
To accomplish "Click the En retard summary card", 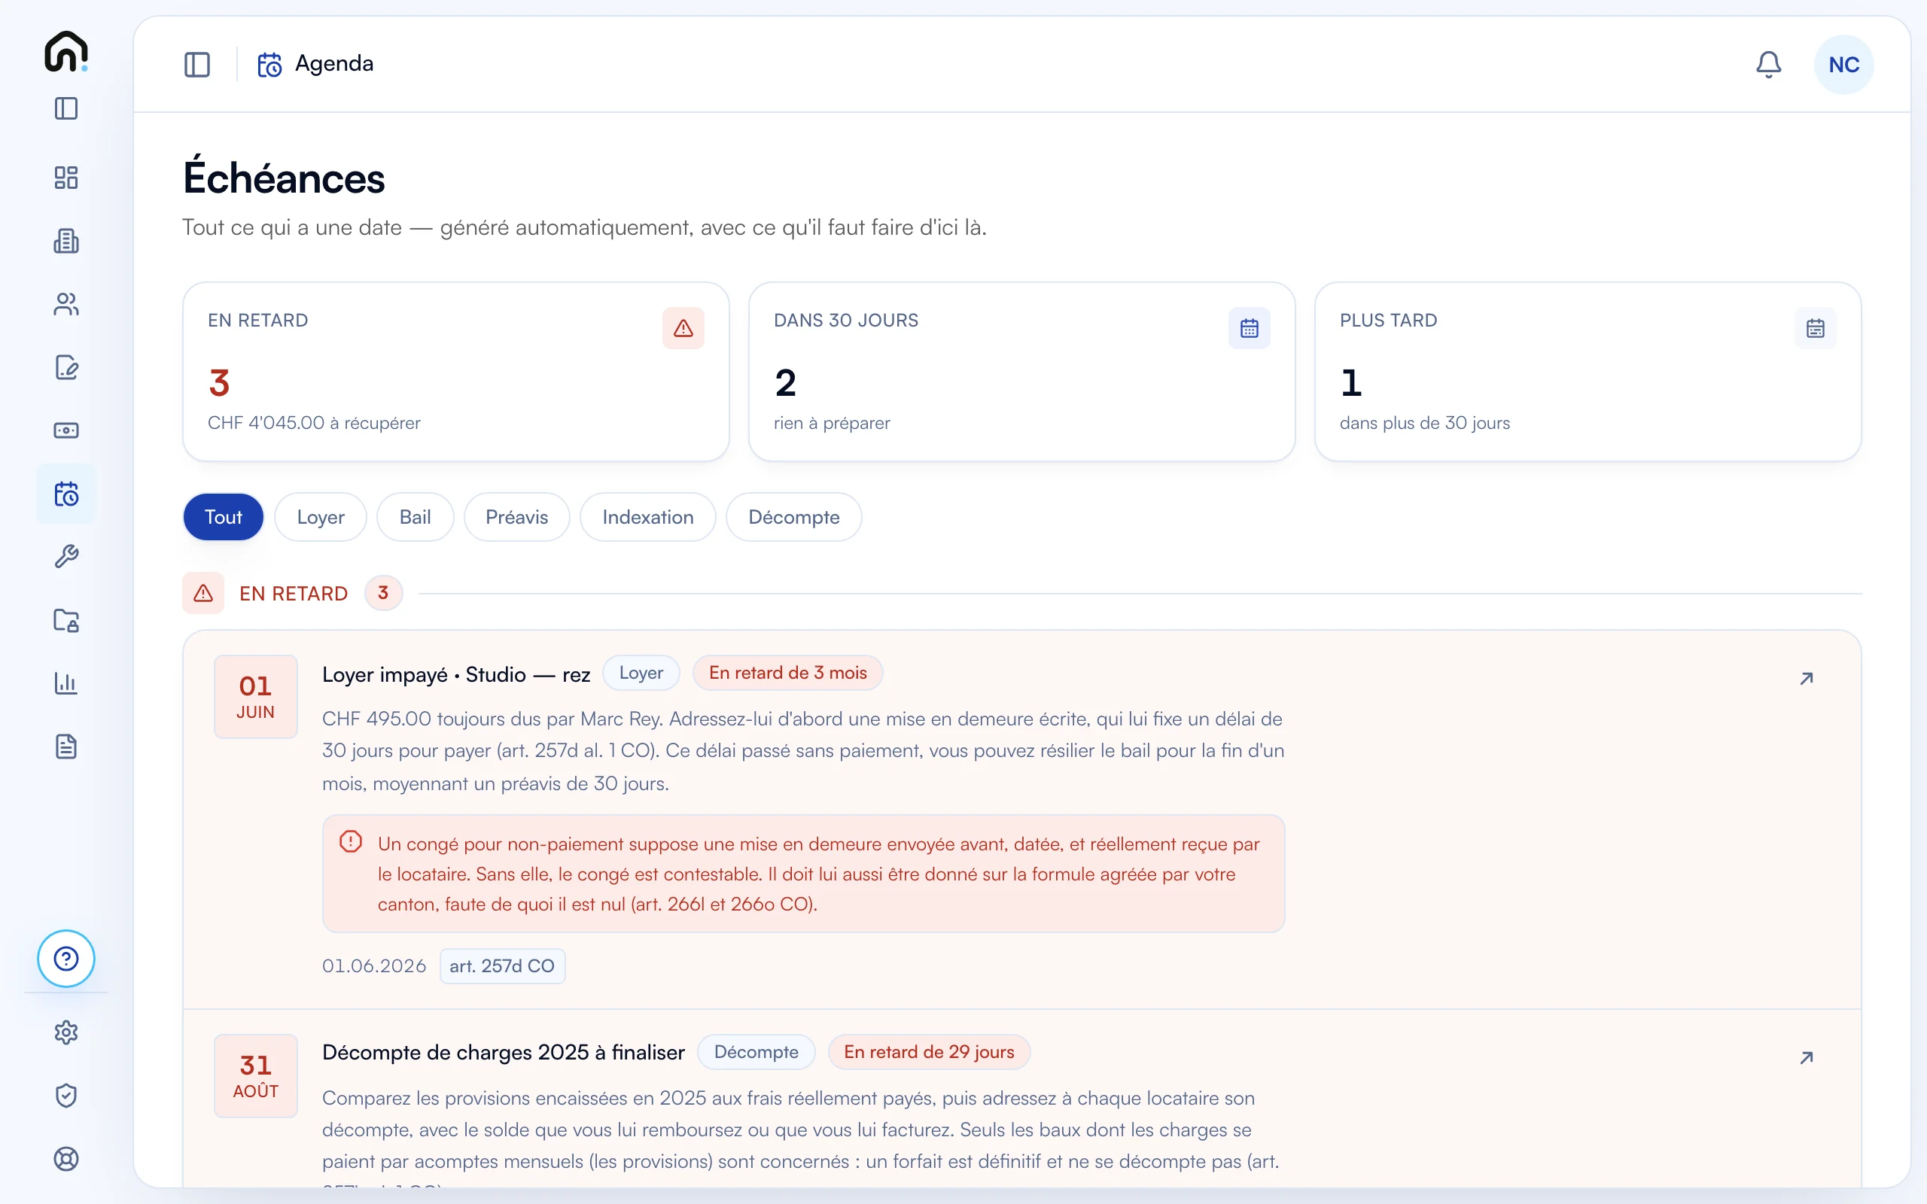I will [x=455, y=371].
